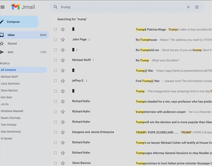The image size is (212, 166).
Task: Go to the Inbox folder
Action: click(11, 35)
